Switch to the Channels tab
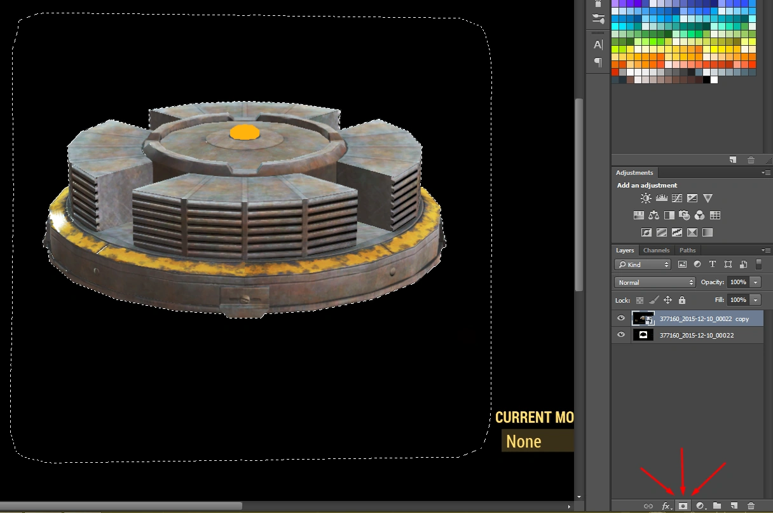 tap(656, 250)
